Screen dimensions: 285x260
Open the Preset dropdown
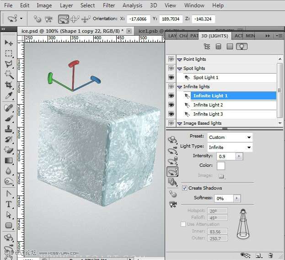click(230, 137)
